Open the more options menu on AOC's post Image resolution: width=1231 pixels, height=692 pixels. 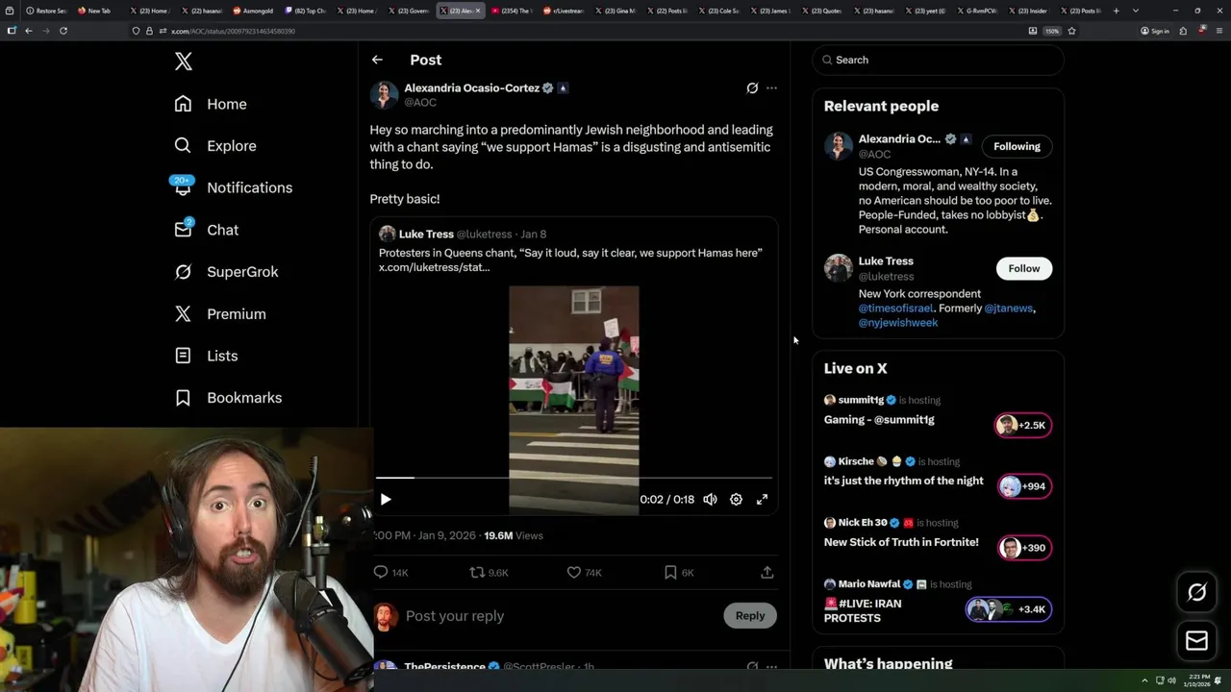(x=771, y=87)
